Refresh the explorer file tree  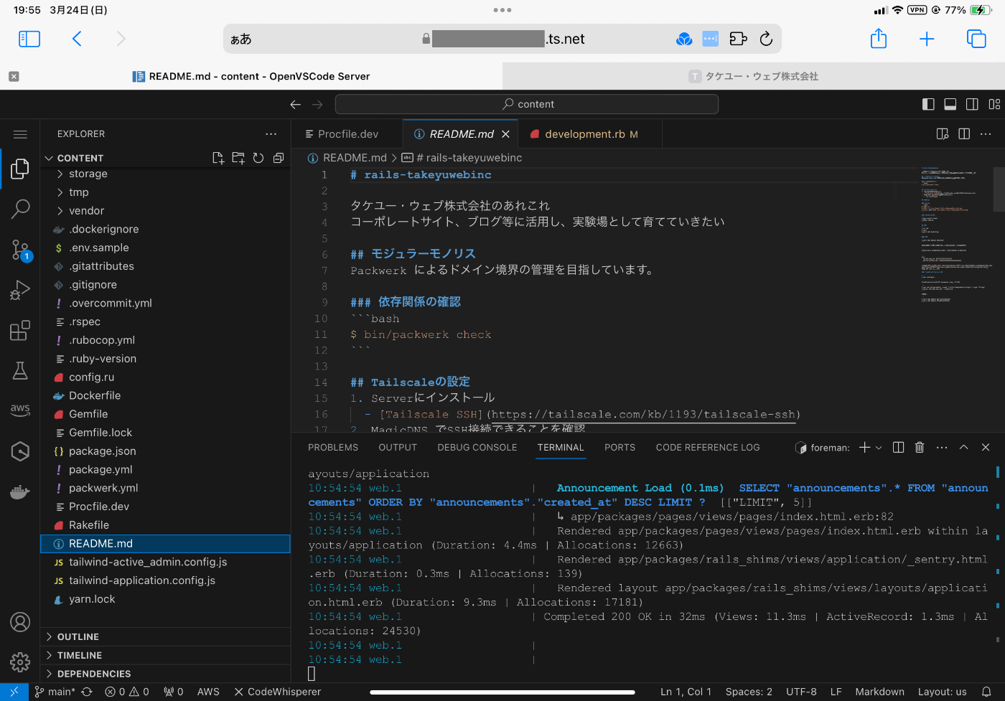[x=258, y=158]
